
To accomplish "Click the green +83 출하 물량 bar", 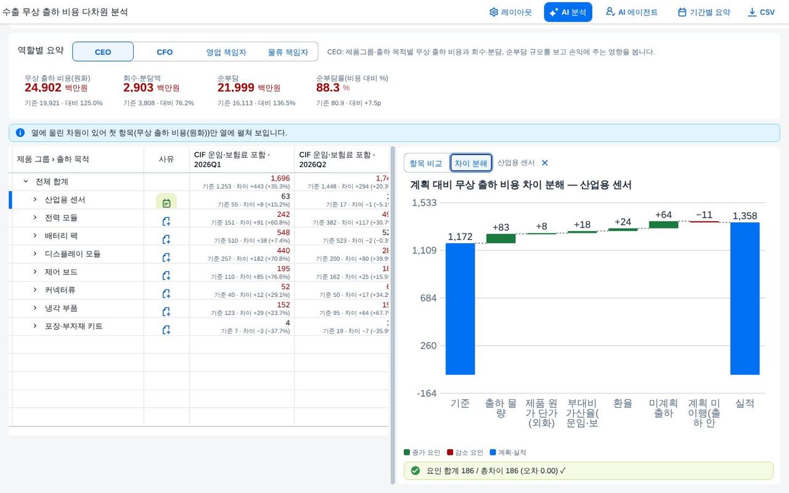I will click(x=501, y=238).
